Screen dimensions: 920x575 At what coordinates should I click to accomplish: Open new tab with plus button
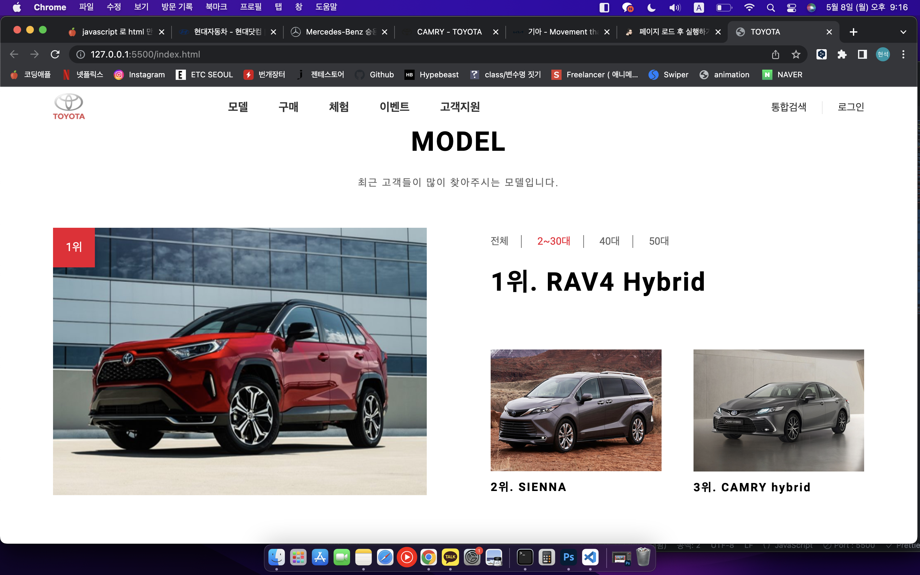click(x=854, y=32)
